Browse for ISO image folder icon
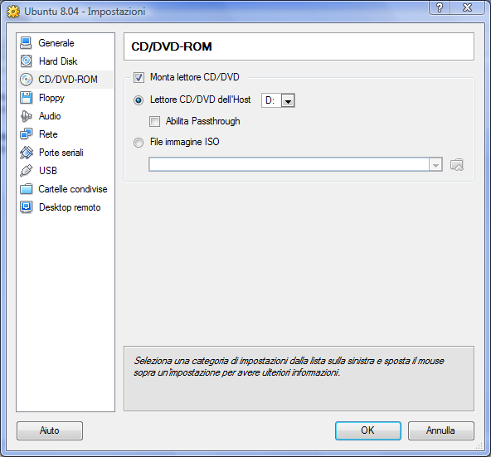The image size is (491, 457). 456,165
